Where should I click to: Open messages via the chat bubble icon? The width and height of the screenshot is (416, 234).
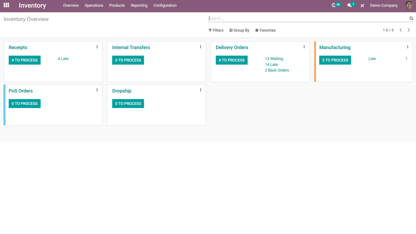pyautogui.click(x=350, y=5)
